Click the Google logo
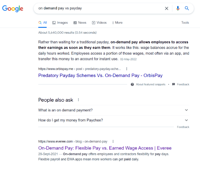Viewport: 200px width, 170px height. tap(13, 9)
